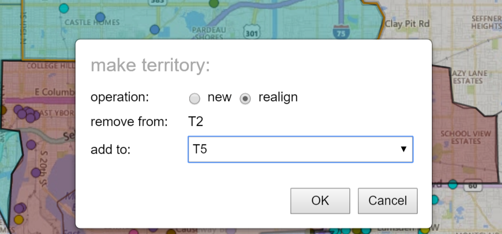Click the Clay Pit Rd map label
The width and height of the screenshot is (502, 234).
point(407,24)
